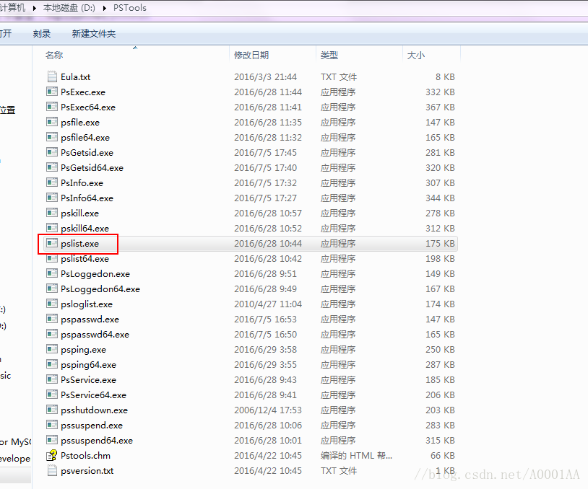
Task: Select the PsInfo64.exe icon
Action: pyautogui.click(x=52, y=198)
